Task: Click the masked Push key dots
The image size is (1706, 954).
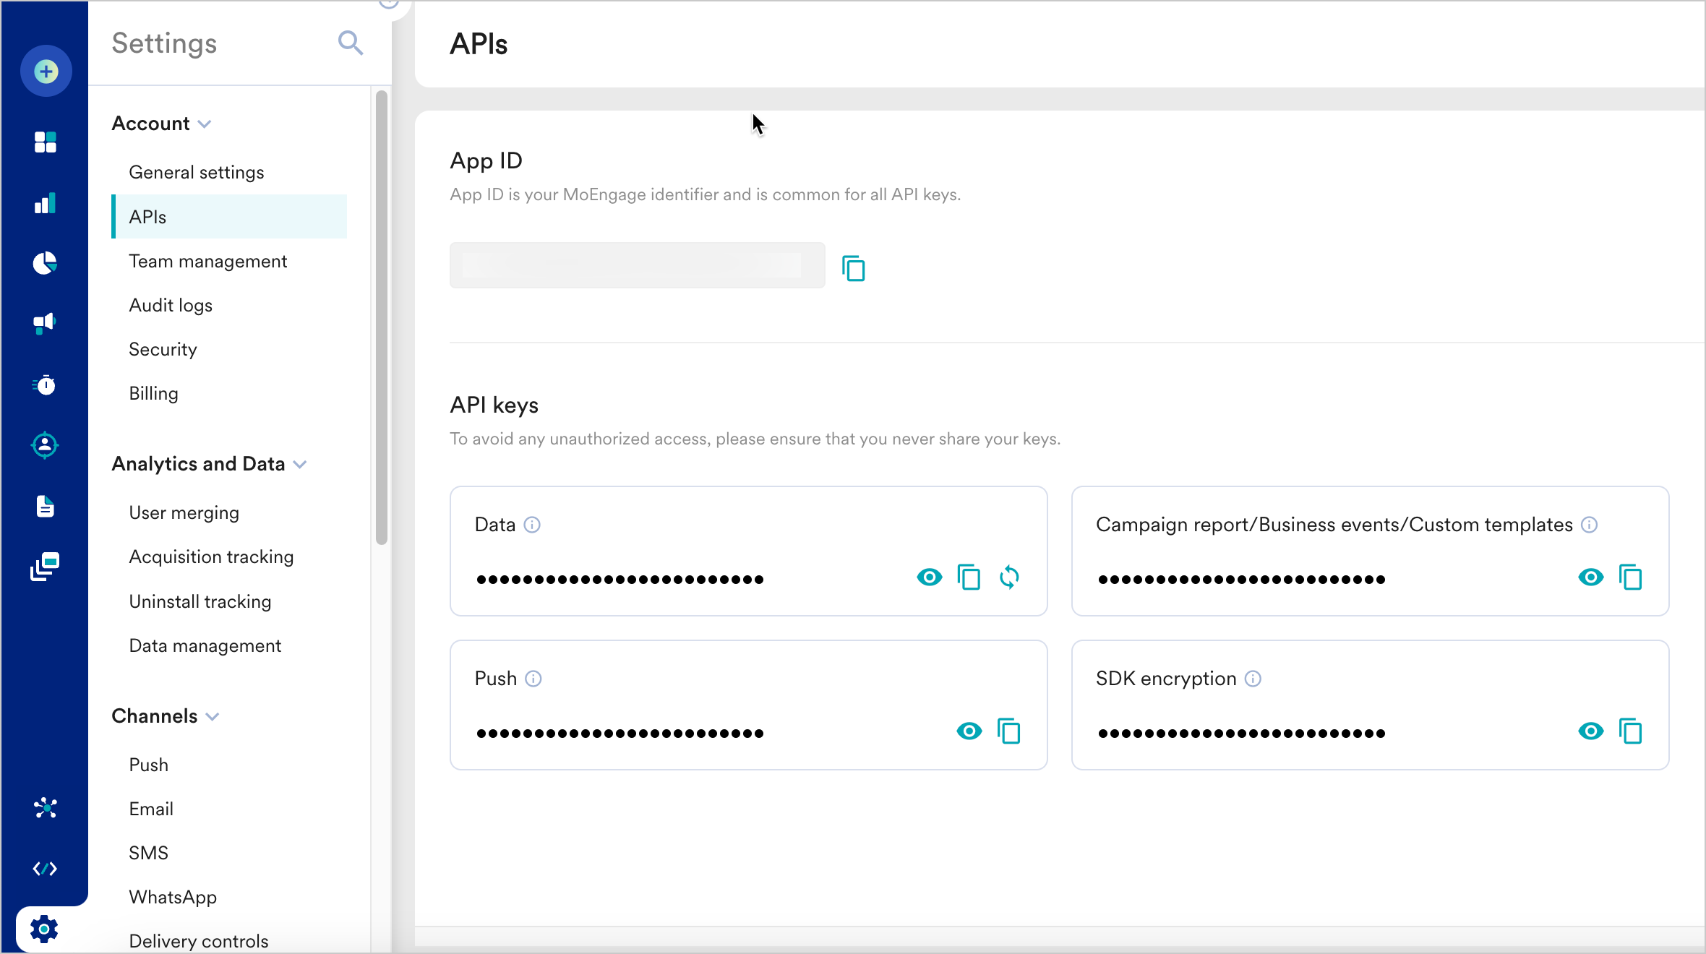Action: pyautogui.click(x=620, y=733)
